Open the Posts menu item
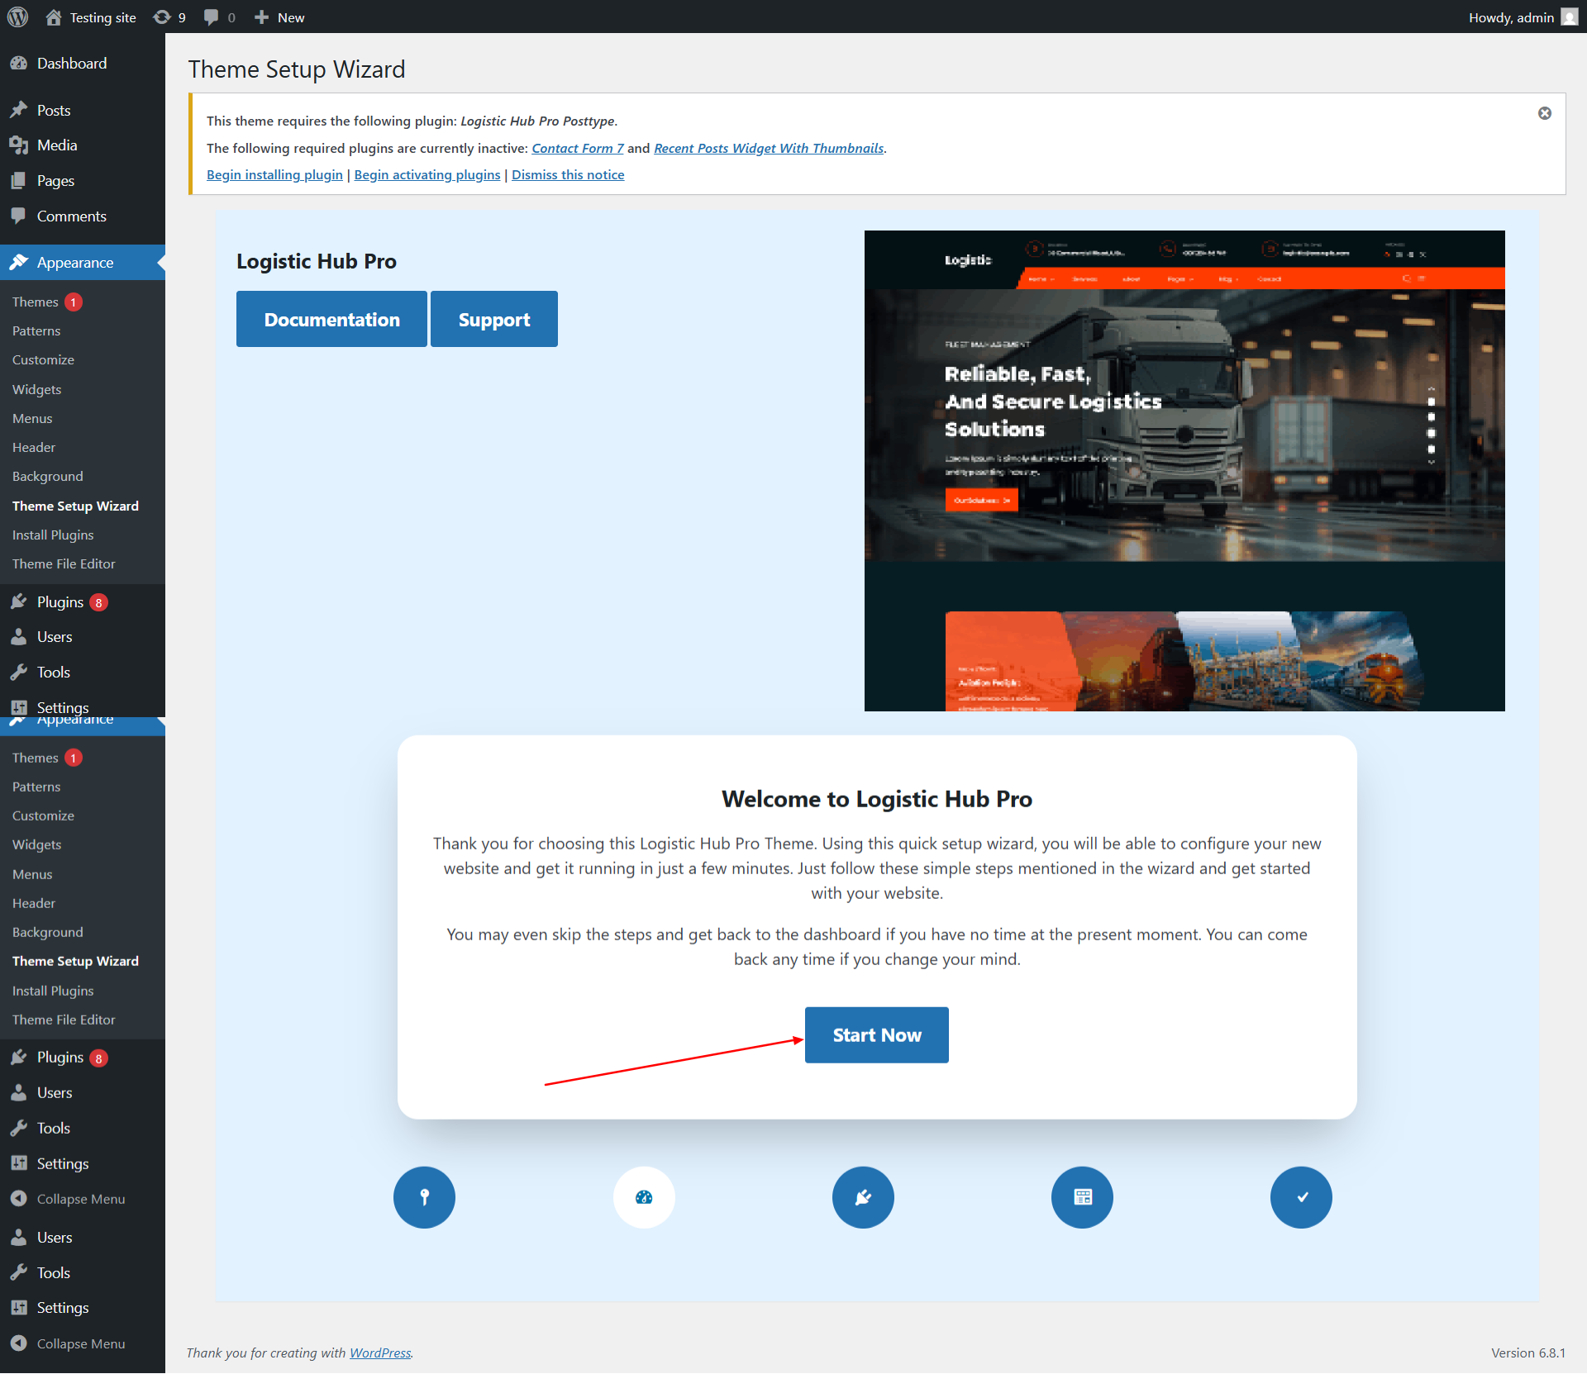 tap(54, 111)
